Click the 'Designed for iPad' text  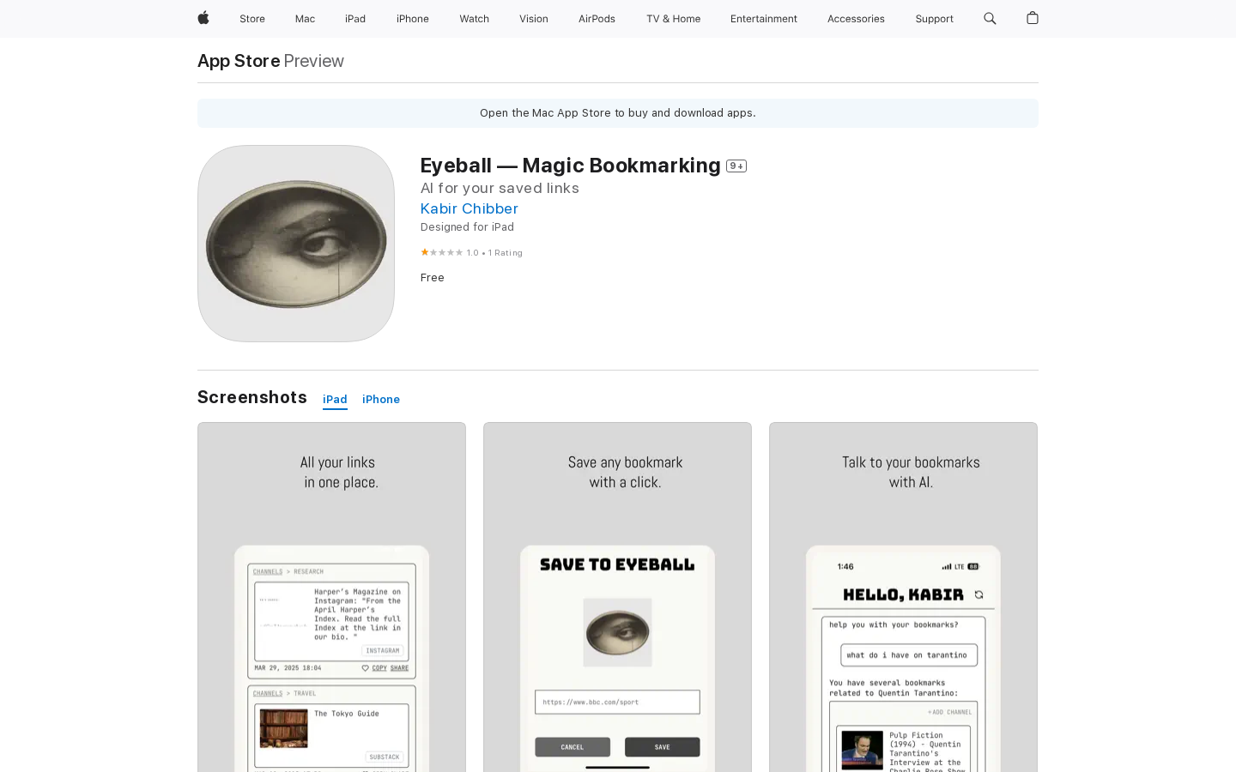tap(467, 227)
